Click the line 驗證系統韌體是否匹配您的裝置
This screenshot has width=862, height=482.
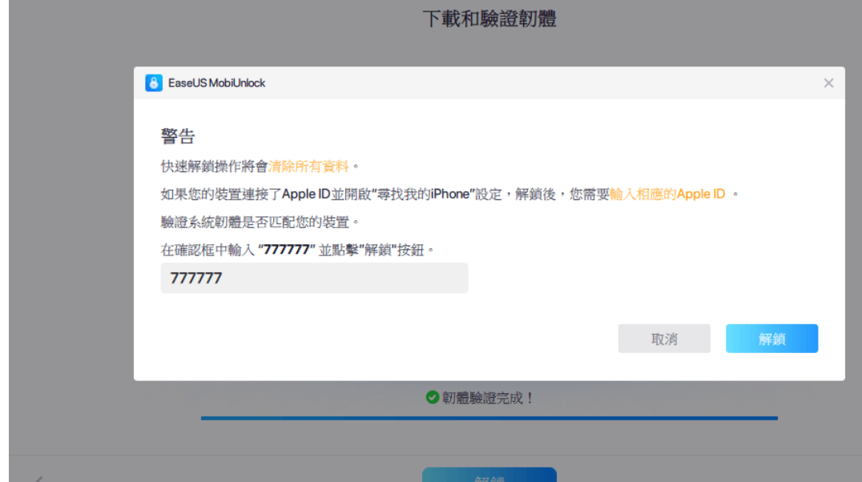click(260, 222)
